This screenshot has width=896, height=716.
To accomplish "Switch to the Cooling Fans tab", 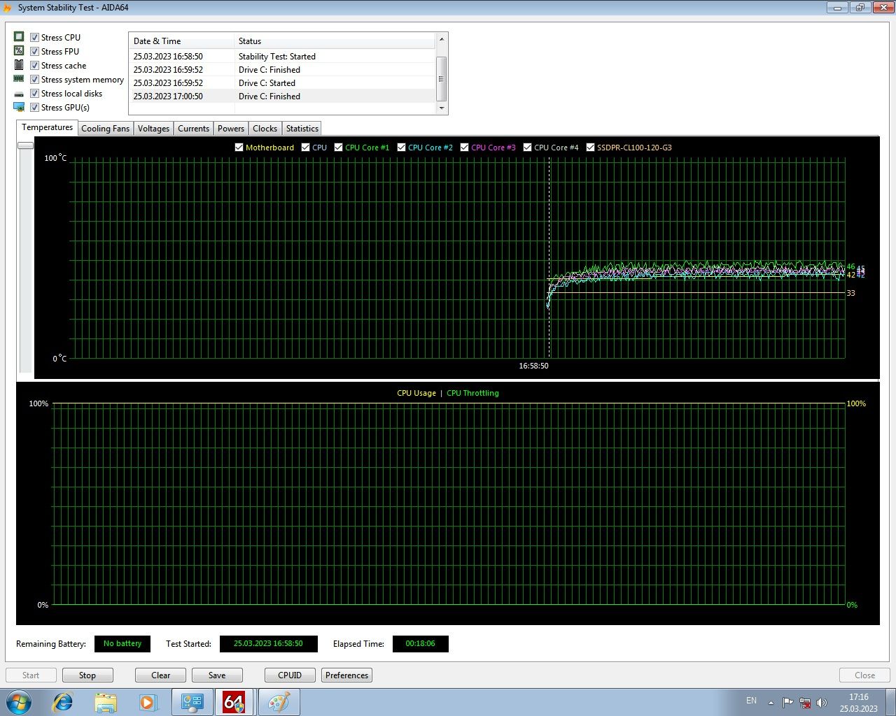I will pyautogui.click(x=105, y=129).
